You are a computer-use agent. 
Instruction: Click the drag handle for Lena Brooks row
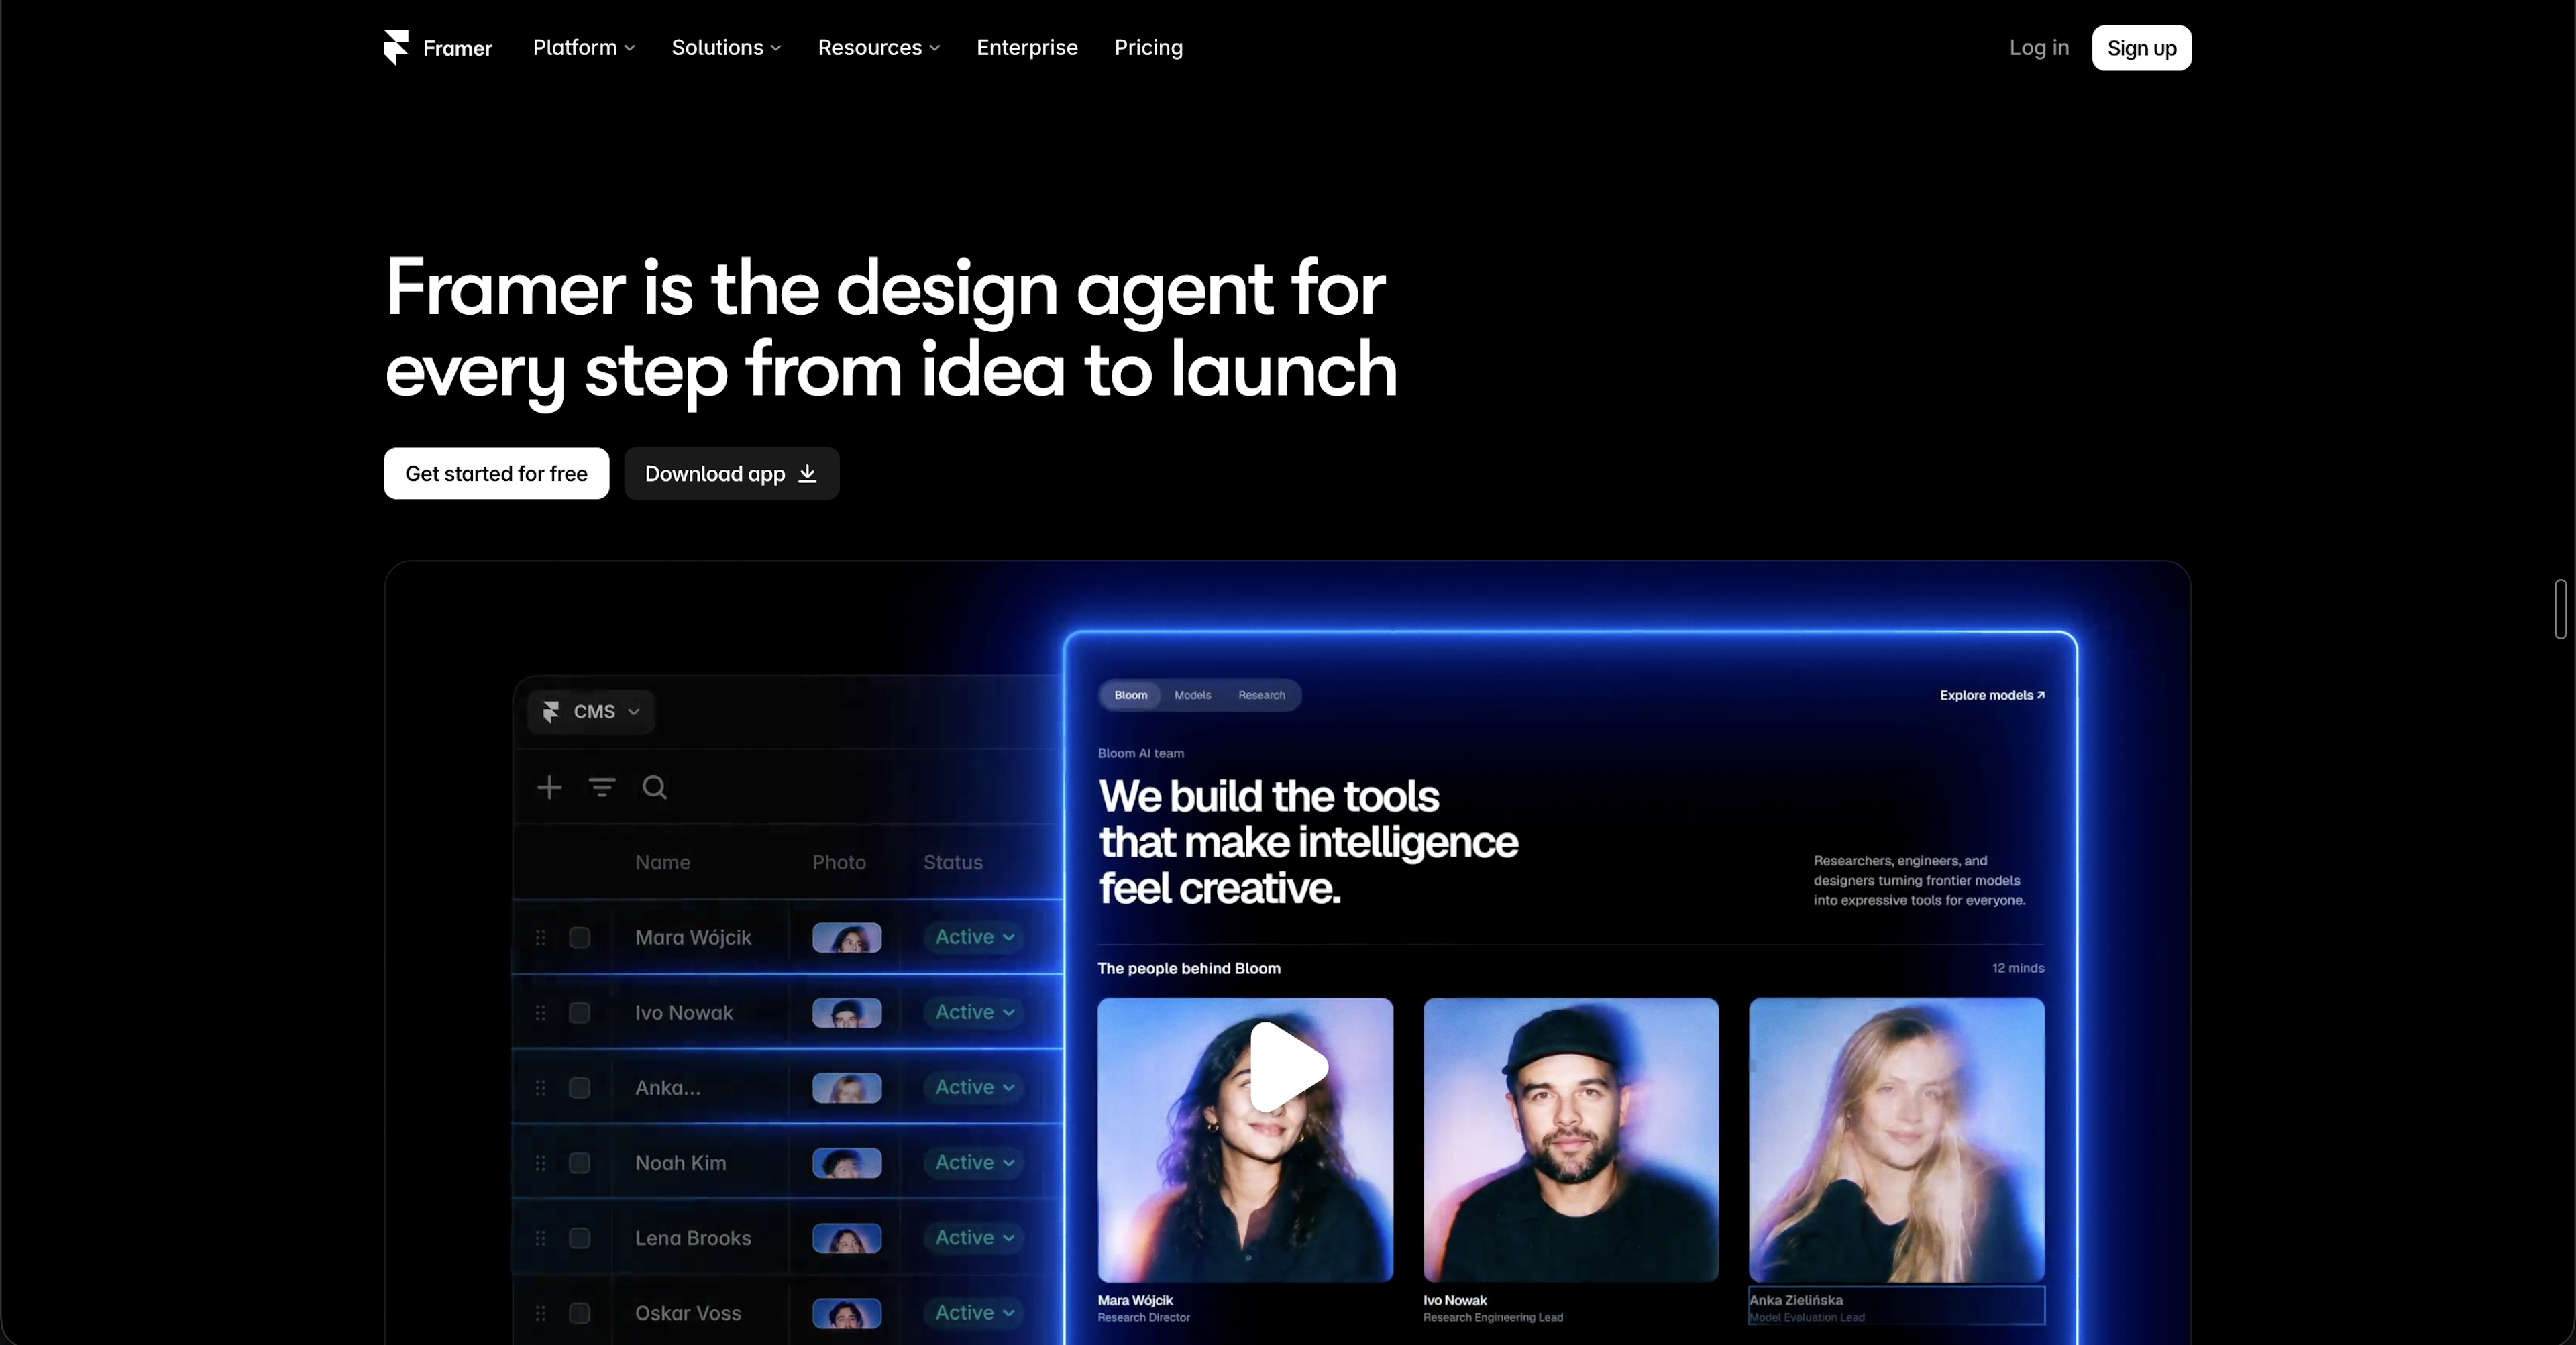tap(541, 1238)
